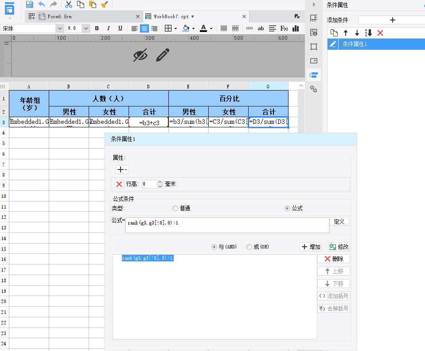Click the 行高 value input field
The image size is (425, 351).
click(x=149, y=184)
